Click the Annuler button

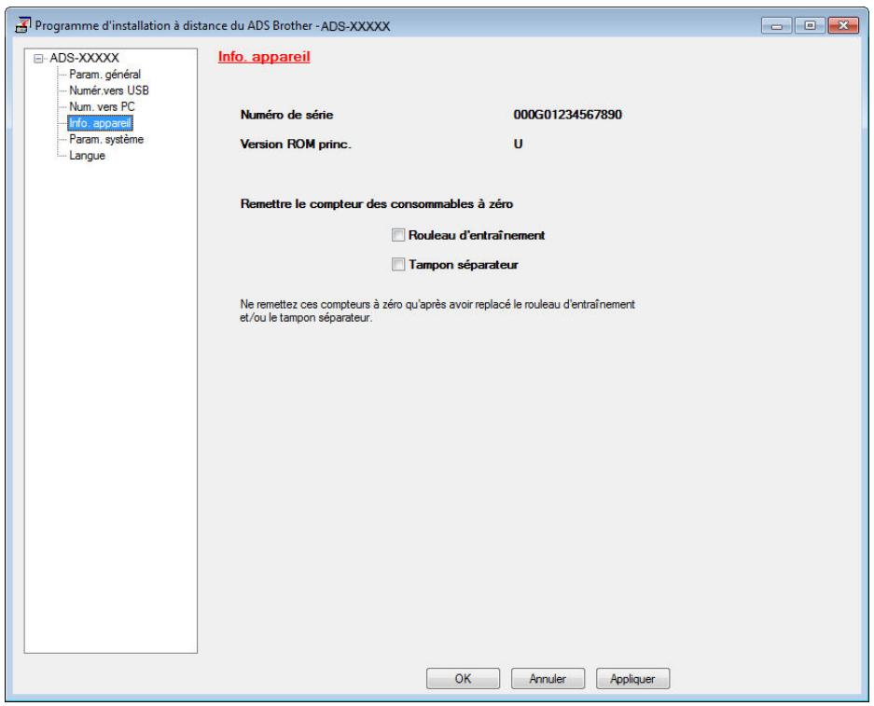click(x=548, y=679)
